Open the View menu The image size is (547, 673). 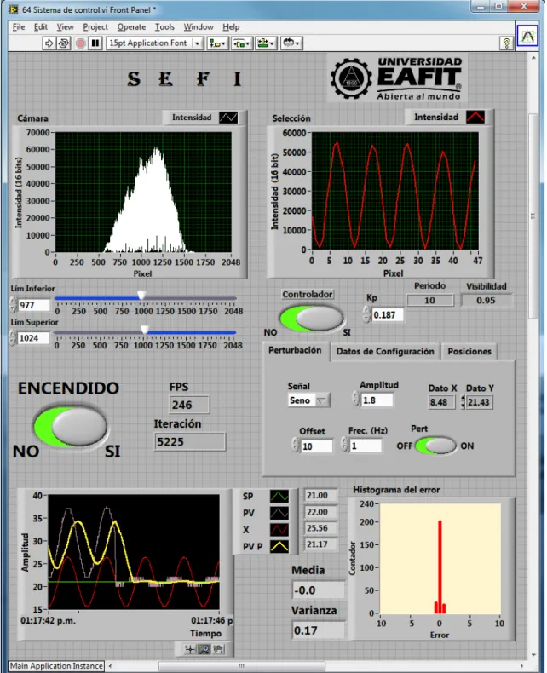[x=66, y=27]
